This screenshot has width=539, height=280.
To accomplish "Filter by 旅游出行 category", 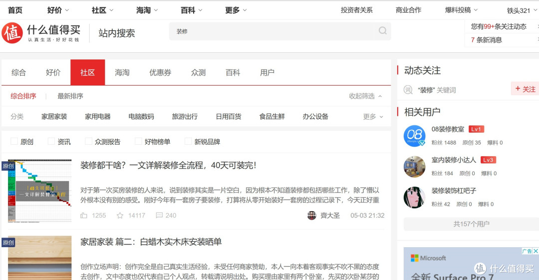I will [x=185, y=116].
